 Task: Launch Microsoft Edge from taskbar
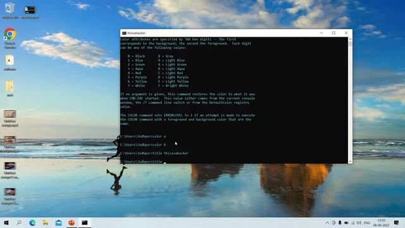[x=32, y=222]
